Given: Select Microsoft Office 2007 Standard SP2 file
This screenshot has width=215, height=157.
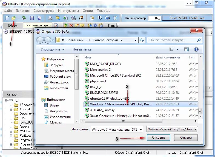Looking at the screenshot, I should [x=115, y=75].
